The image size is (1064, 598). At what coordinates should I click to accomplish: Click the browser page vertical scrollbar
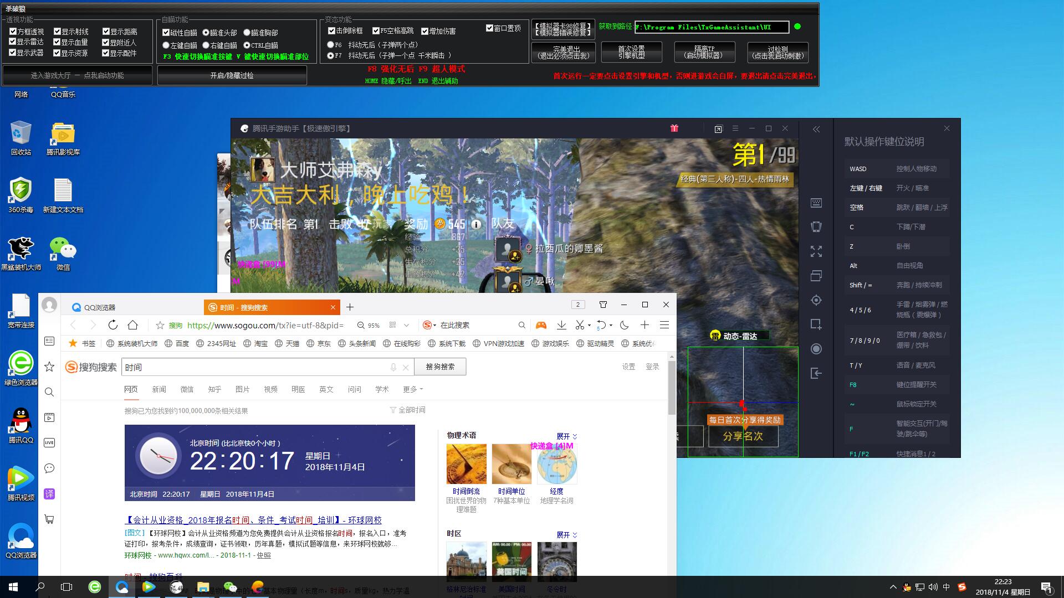point(672,388)
